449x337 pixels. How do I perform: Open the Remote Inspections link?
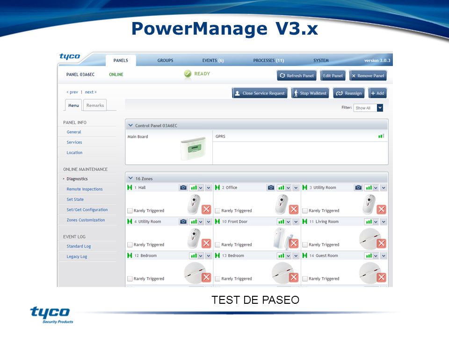85,189
